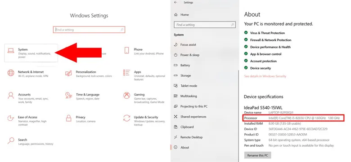Open Power & sleep settings page

point(189,55)
